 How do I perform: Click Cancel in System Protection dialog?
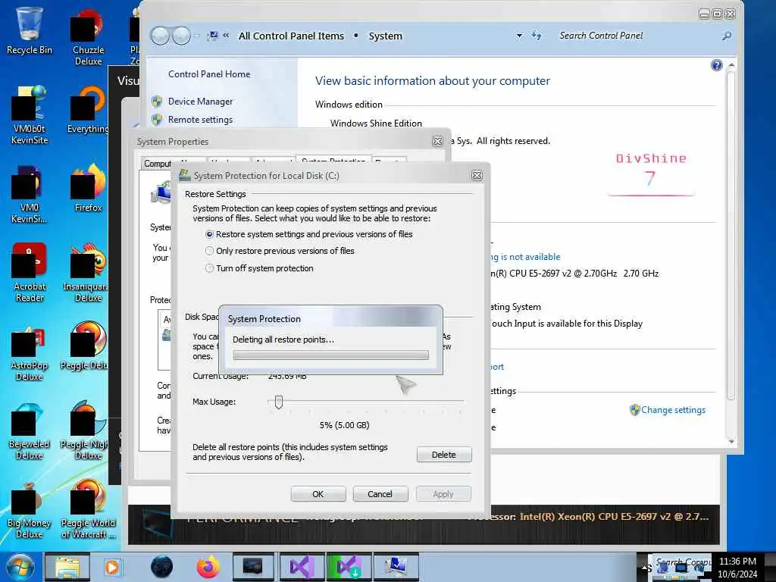tap(380, 494)
